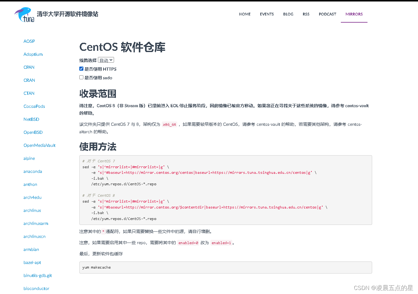Navigate to the HOME menu item
The image size is (418, 294).
tap(245, 14)
